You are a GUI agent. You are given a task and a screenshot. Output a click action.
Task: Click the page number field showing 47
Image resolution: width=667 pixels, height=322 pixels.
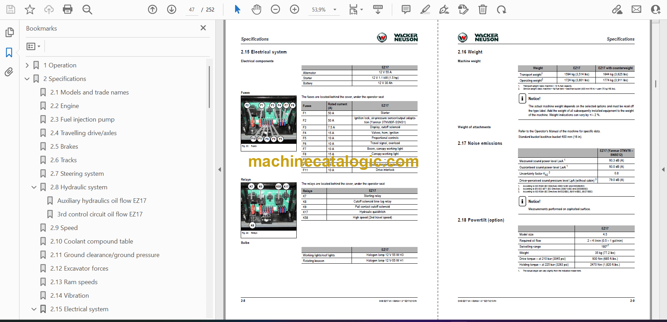pos(192,10)
